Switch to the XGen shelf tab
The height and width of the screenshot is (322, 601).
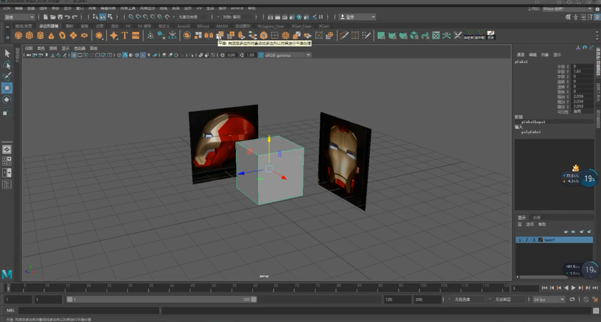coord(324,26)
